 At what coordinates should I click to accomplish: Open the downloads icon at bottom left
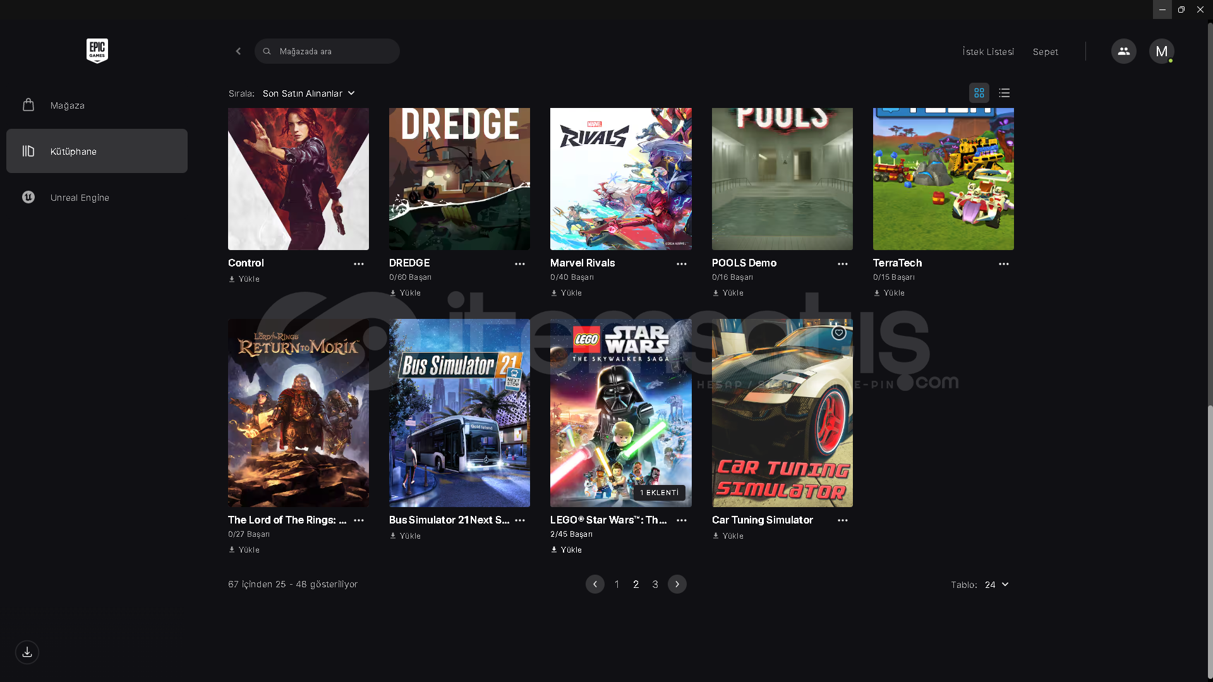point(27,652)
